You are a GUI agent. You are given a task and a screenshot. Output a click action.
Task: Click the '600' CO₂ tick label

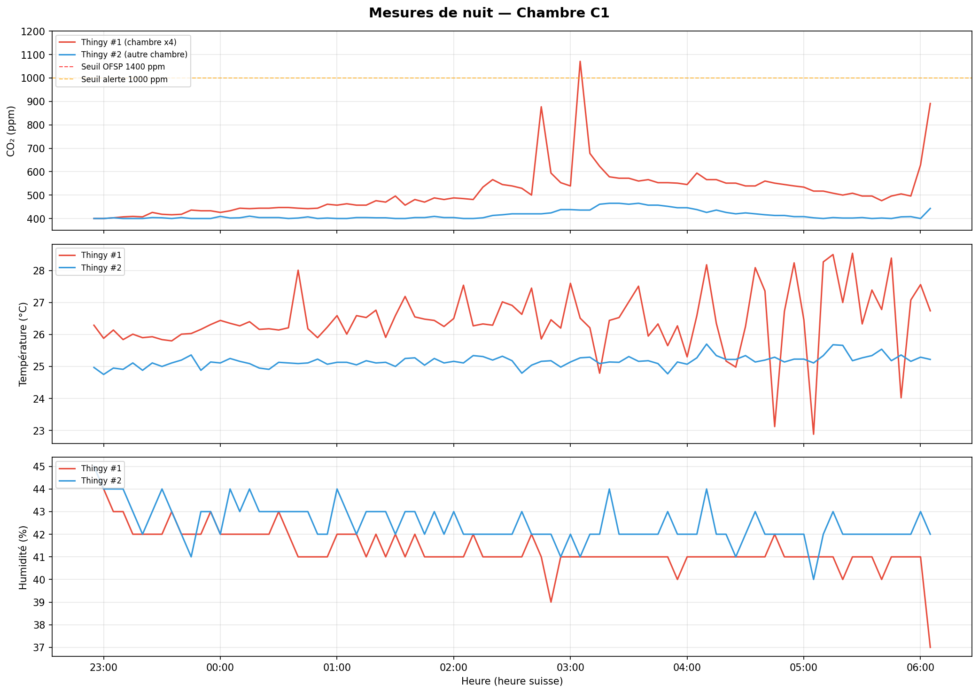pyautogui.click(x=36, y=172)
